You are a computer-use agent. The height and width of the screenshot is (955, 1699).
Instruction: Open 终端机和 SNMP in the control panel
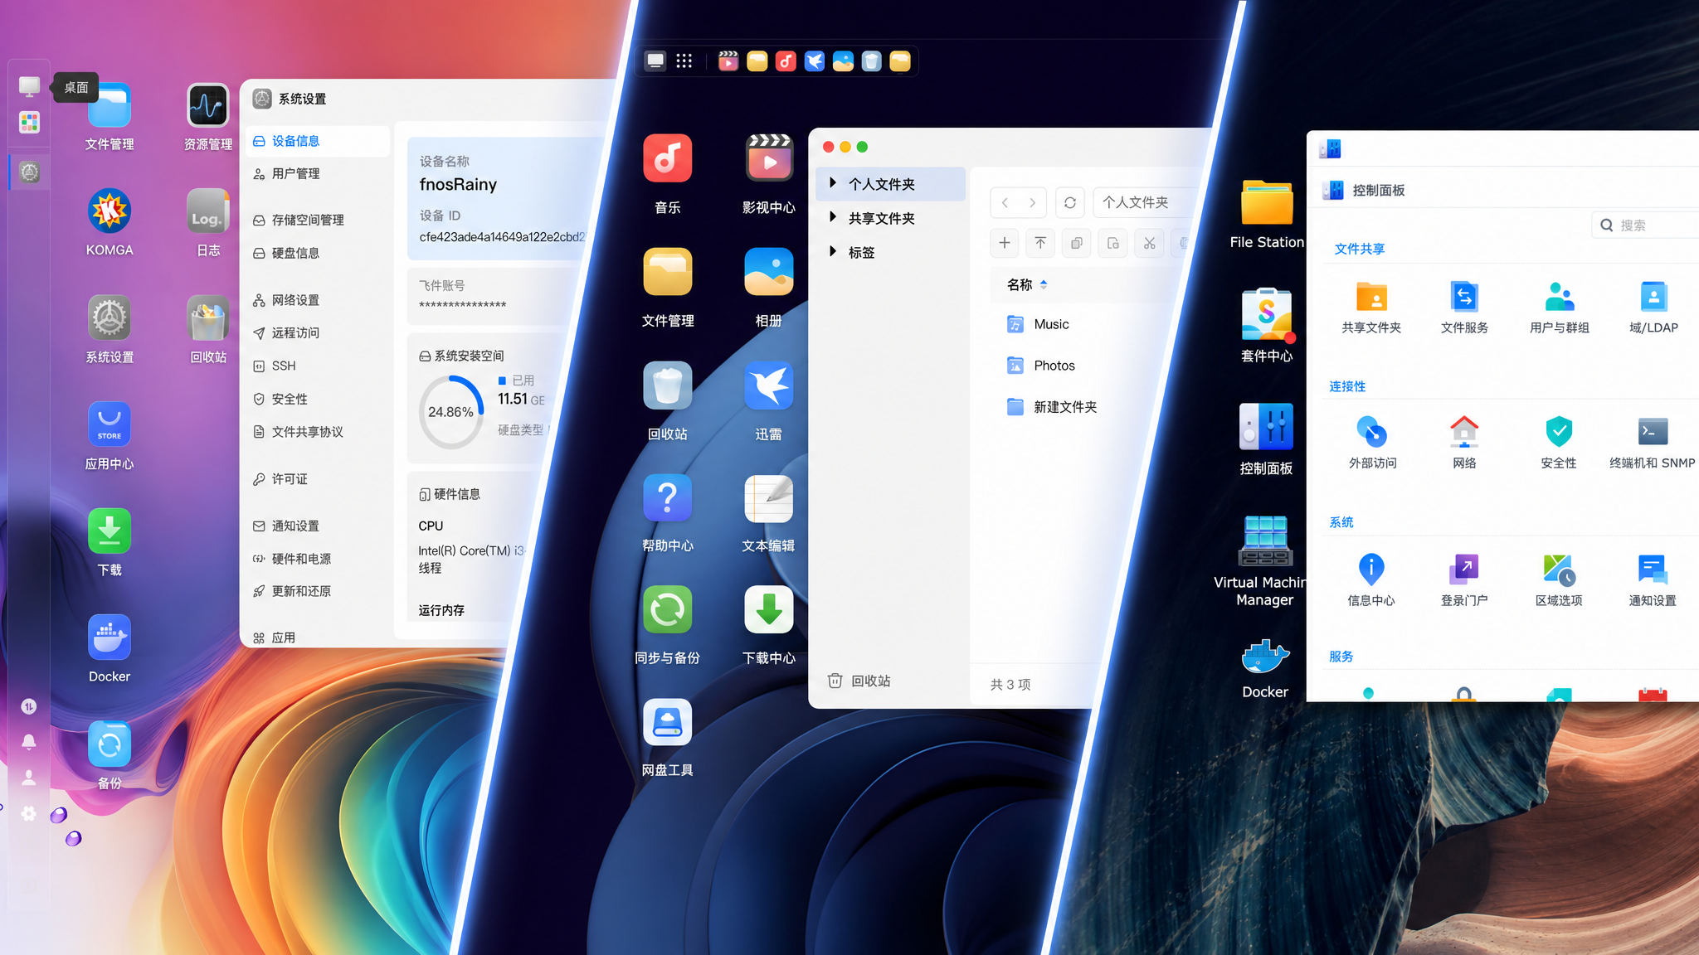(1653, 432)
